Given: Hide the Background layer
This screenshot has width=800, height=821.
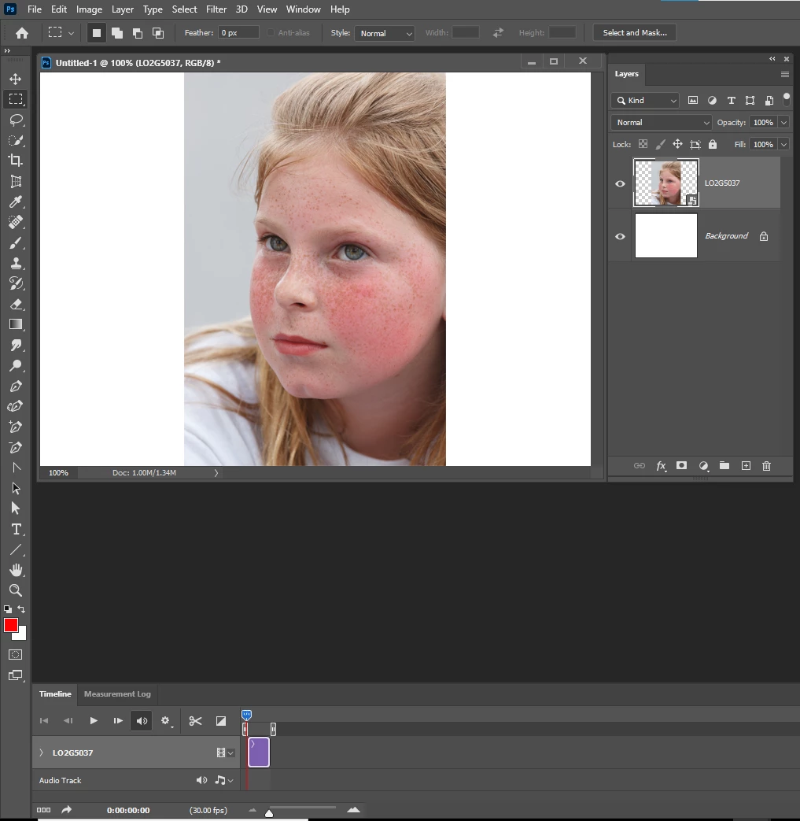Looking at the screenshot, I should tap(620, 236).
